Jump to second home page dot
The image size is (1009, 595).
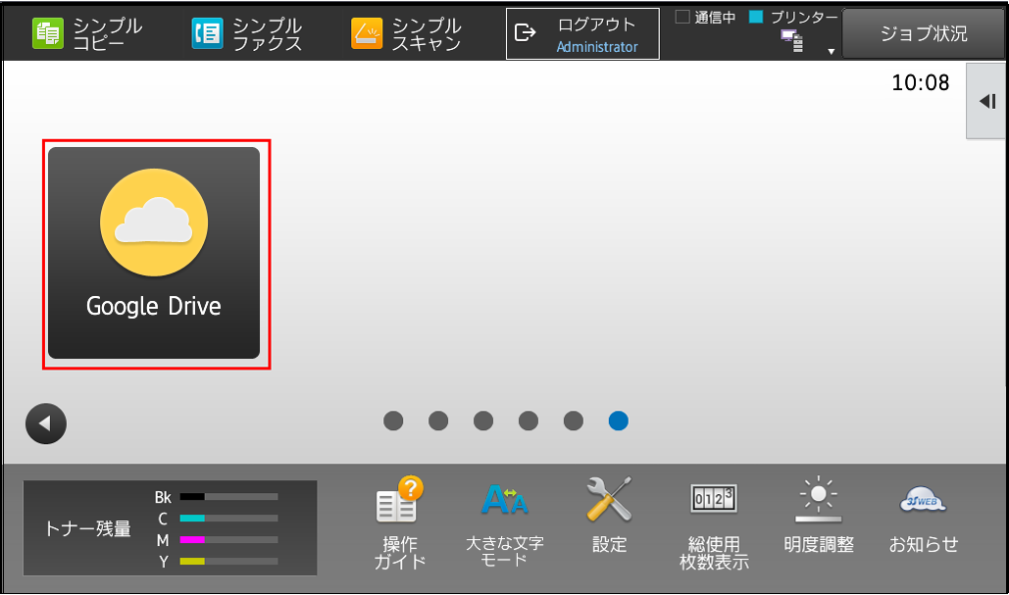click(438, 421)
